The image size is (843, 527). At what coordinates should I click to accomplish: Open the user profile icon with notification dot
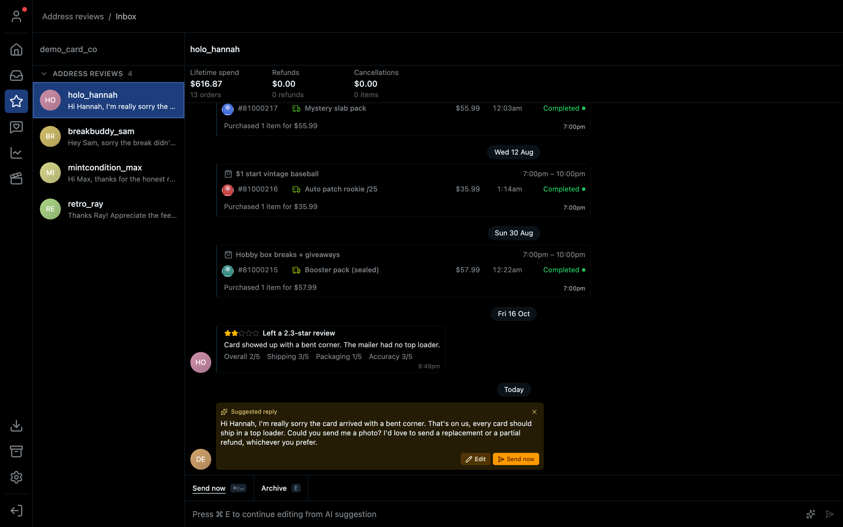coord(16,16)
